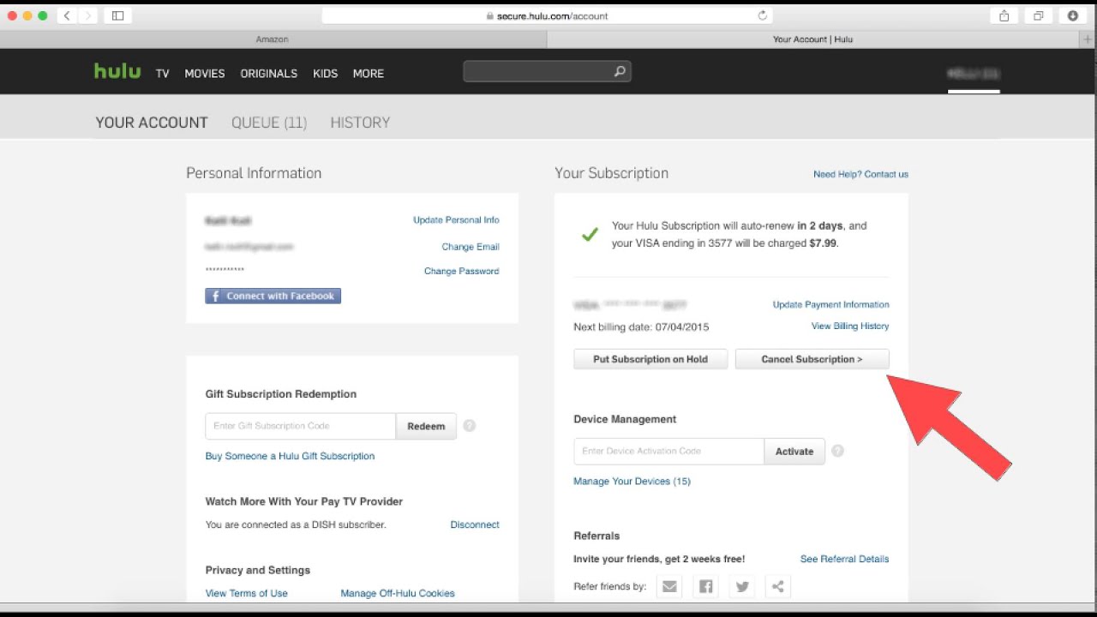Screen dimensions: 1097x617
Task: Refer friends by email icon
Action: 669,586
